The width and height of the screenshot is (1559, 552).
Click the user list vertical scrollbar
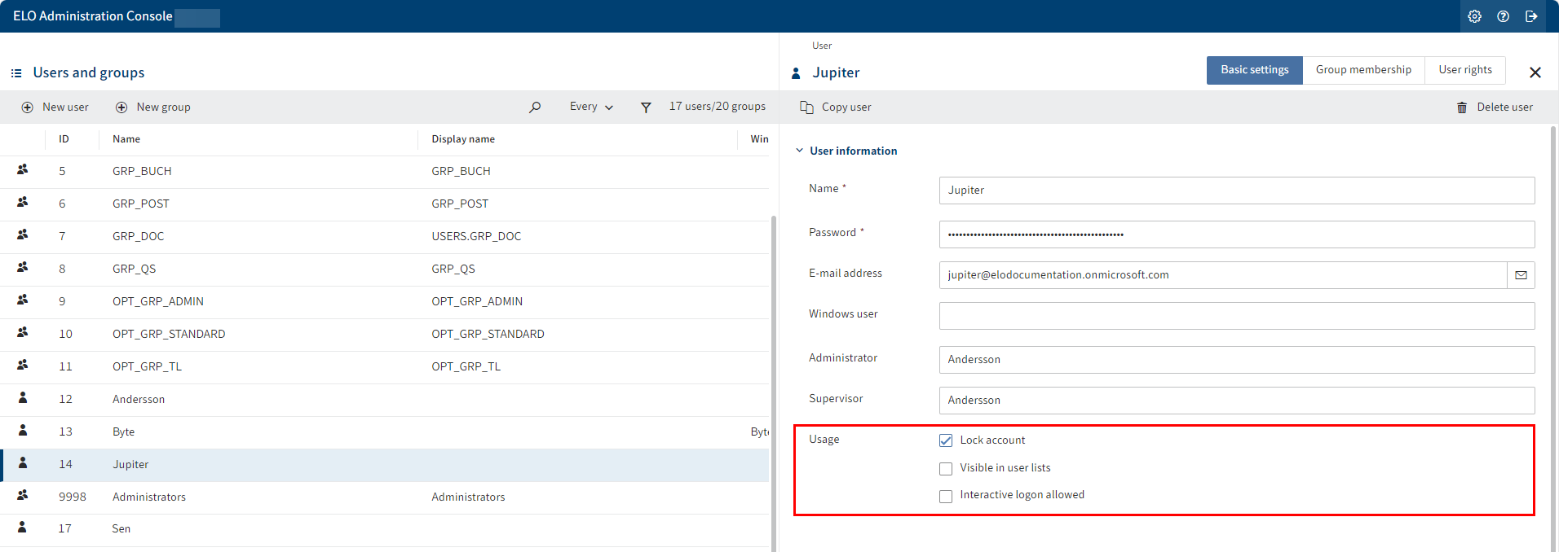coord(773,383)
